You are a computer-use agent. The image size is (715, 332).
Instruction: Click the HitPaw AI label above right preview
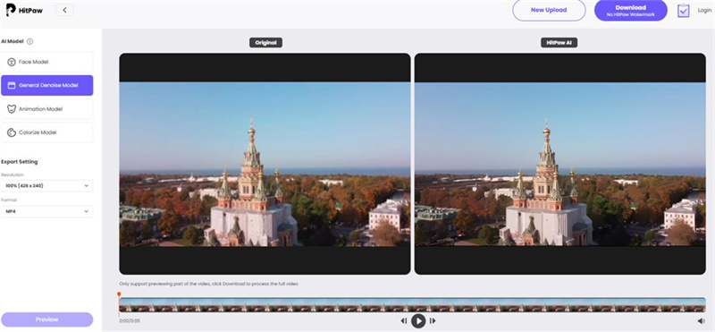(559, 42)
